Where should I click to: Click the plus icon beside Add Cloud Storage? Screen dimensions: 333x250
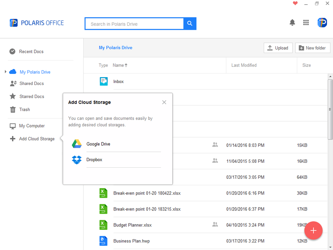[x=12, y=139]
